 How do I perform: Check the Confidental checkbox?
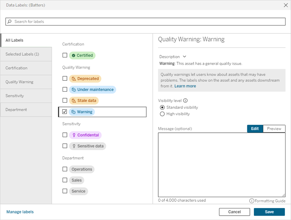[65, 135]
